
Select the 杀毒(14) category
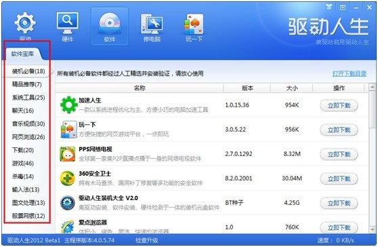[22, 176]
